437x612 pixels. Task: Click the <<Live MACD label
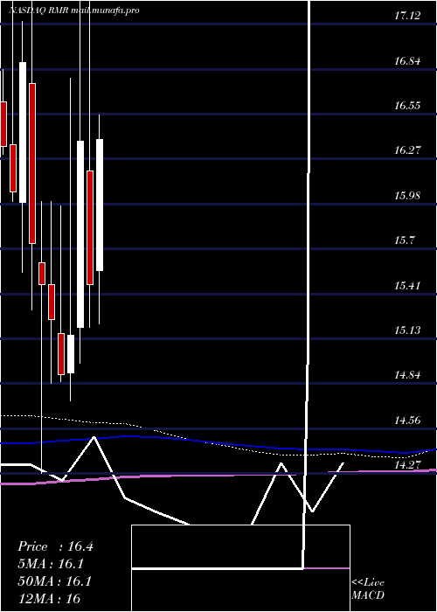click(368, 589)
